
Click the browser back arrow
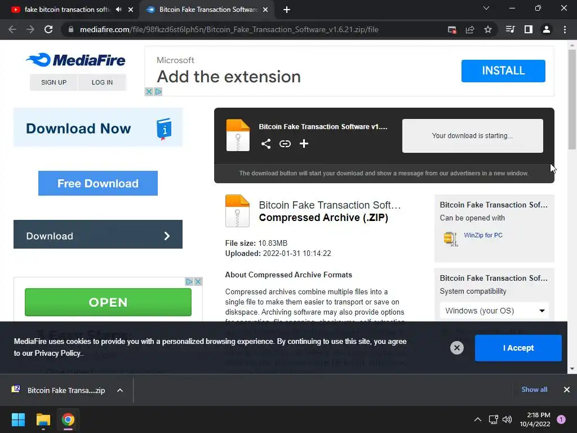(x=12, y=29)
